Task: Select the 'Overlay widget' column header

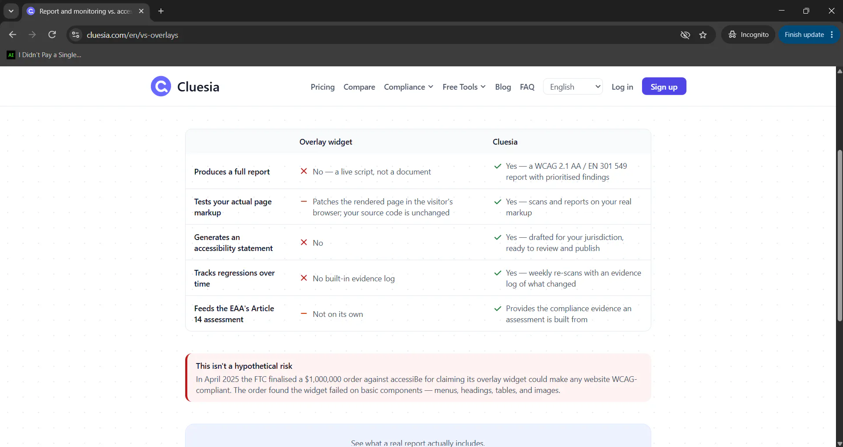Action: point(326,142)
